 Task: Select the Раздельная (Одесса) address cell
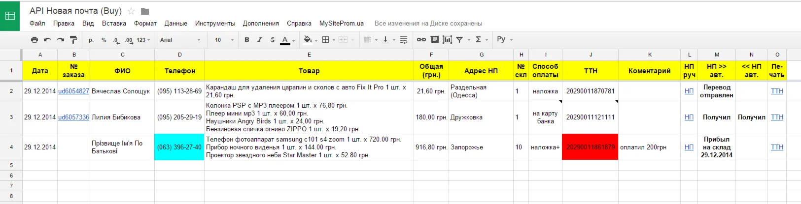click(481, 91)
